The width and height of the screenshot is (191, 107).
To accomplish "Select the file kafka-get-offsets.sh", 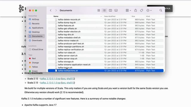I will click(x=67, y=29).
